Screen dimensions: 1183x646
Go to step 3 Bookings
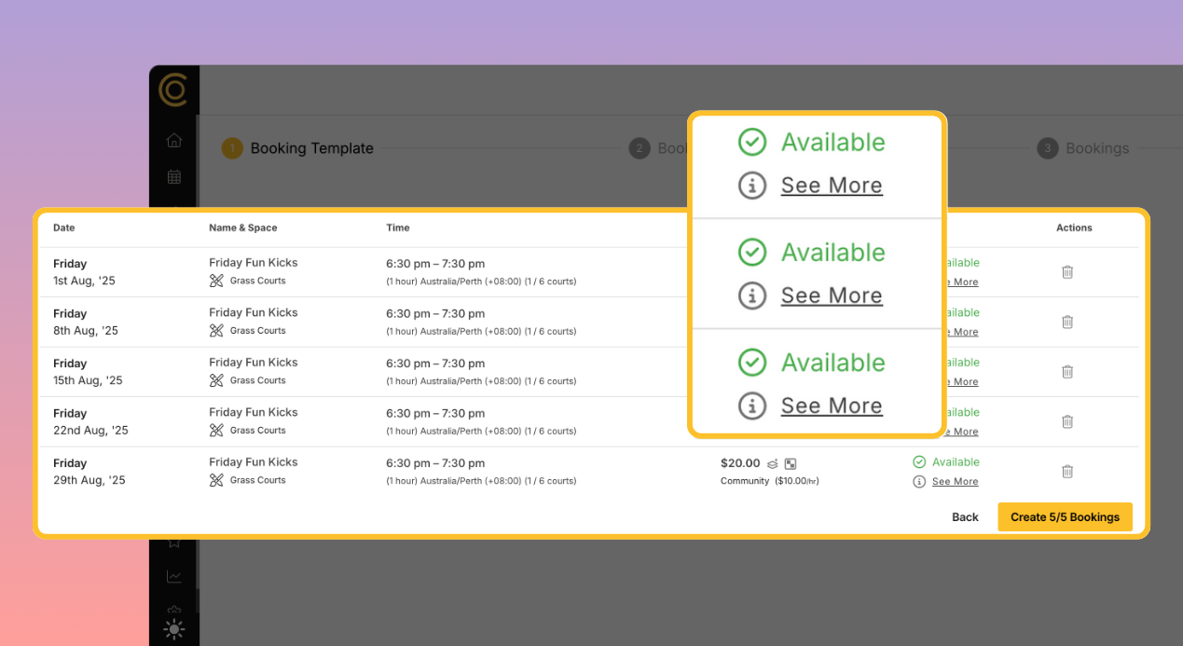tap(1083, 148)
